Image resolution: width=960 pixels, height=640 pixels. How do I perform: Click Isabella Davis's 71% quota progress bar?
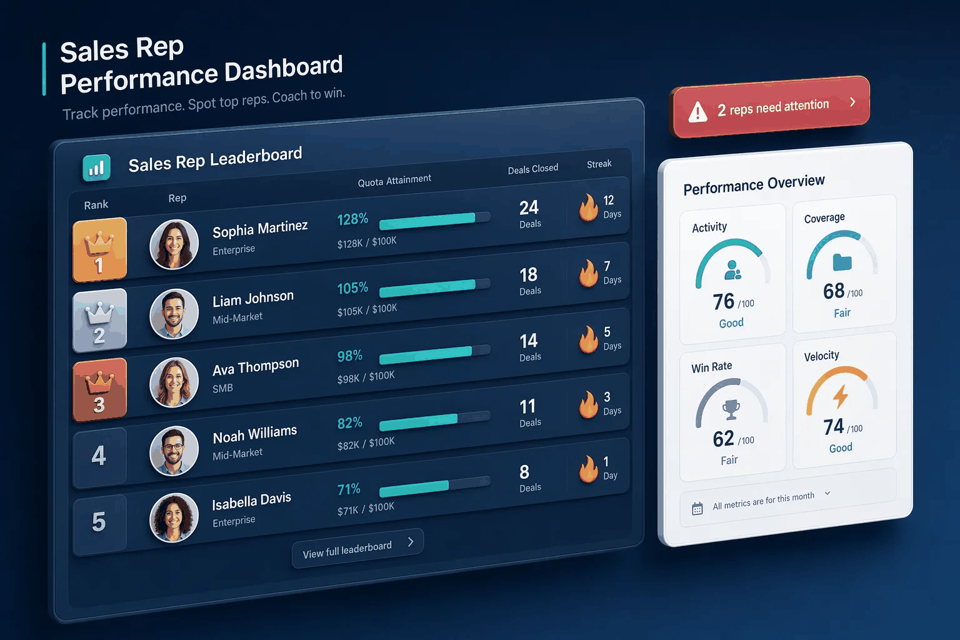(x=434, y=486)
